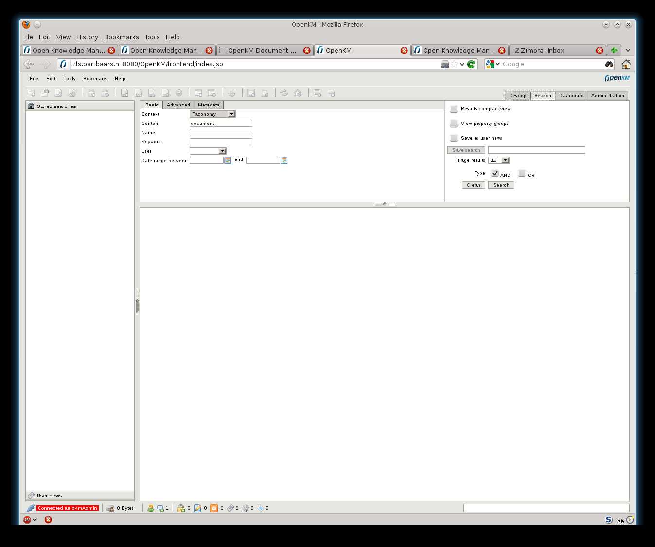Click the workflow gear icon in status bar
The width and height of the screenshot is (655, 547).
pyautogui.click(x=247, y=508)
